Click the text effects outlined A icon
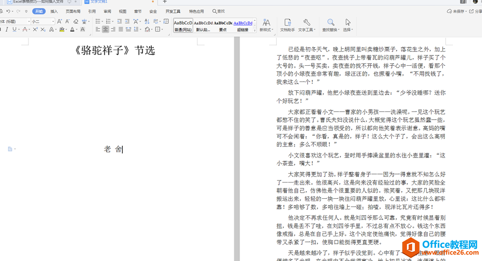The image size is (482, 261). point(51,29)
